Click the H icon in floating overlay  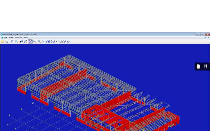pyautogui.click(x=206, y=67)
